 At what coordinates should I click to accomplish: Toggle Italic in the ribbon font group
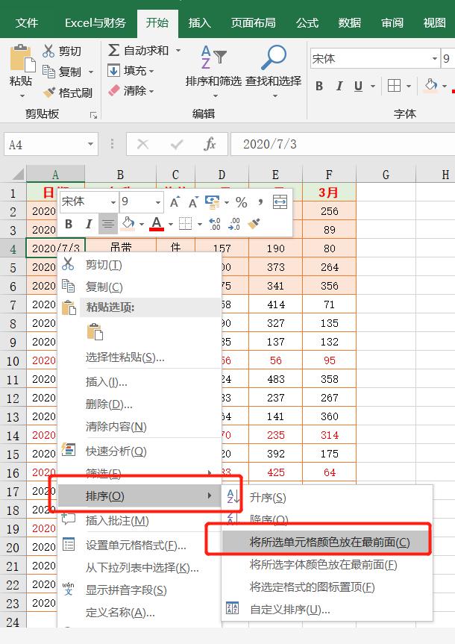339,86
